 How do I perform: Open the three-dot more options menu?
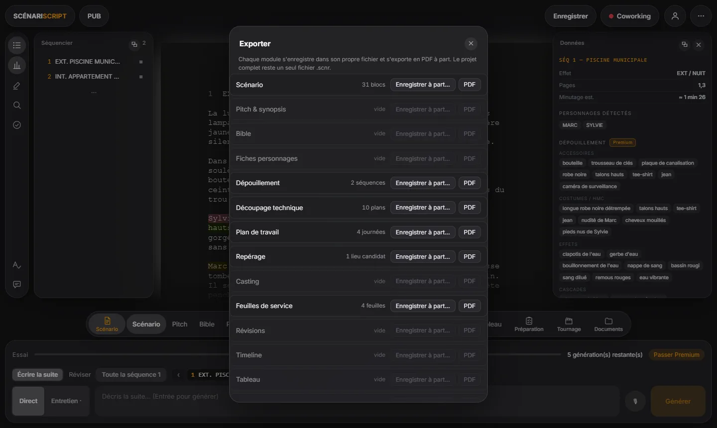pyautogui.click(x=701, y=16)
